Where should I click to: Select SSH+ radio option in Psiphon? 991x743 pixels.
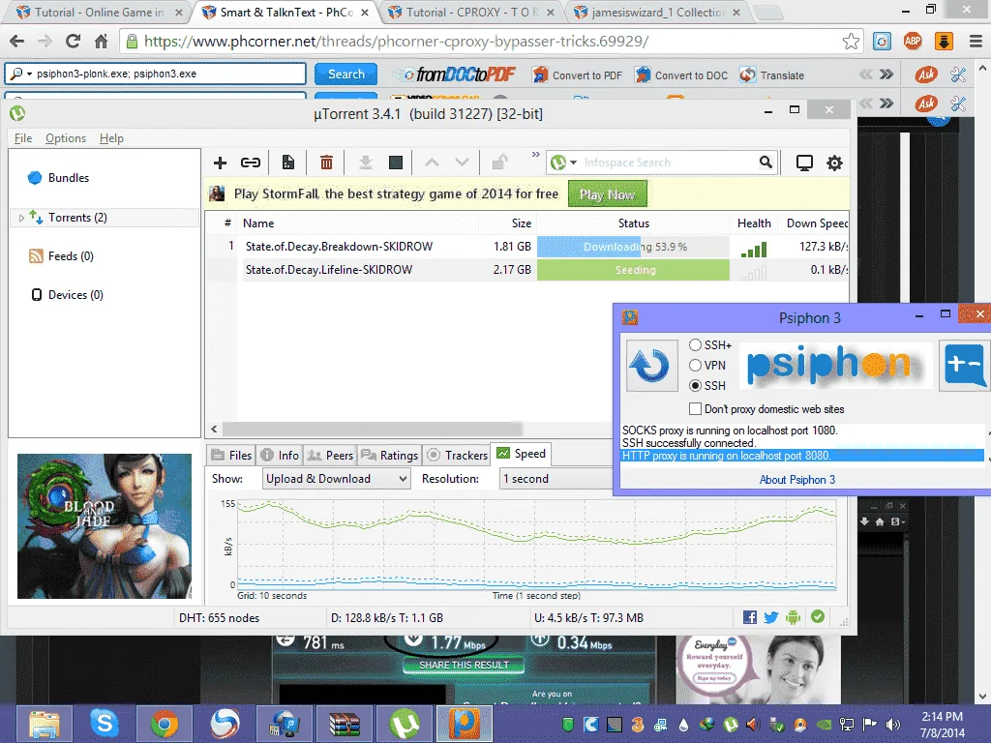pos(695,345)
